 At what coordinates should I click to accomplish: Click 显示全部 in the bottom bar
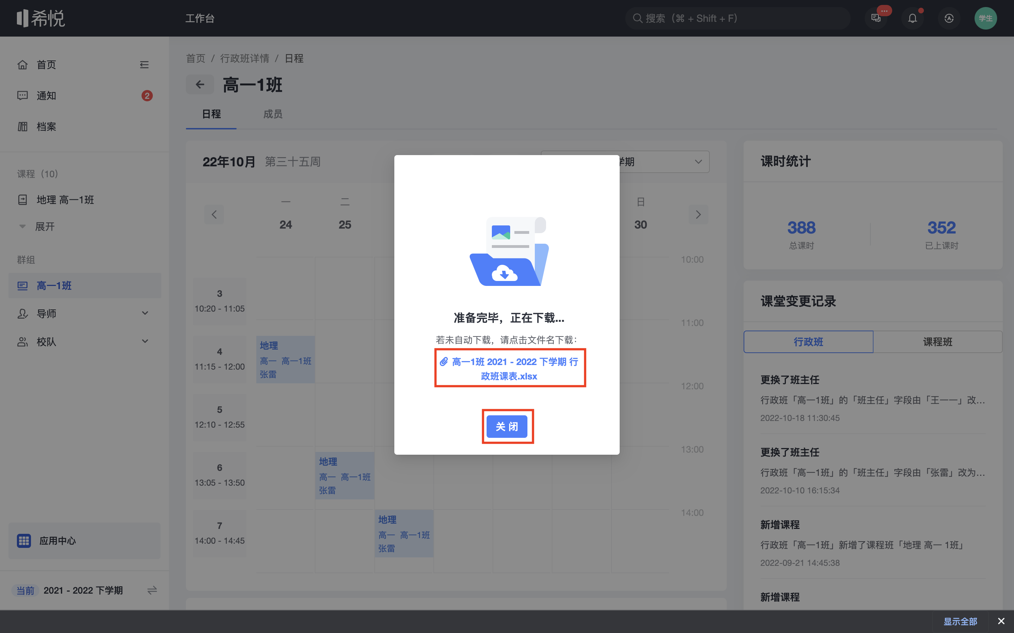960,621
